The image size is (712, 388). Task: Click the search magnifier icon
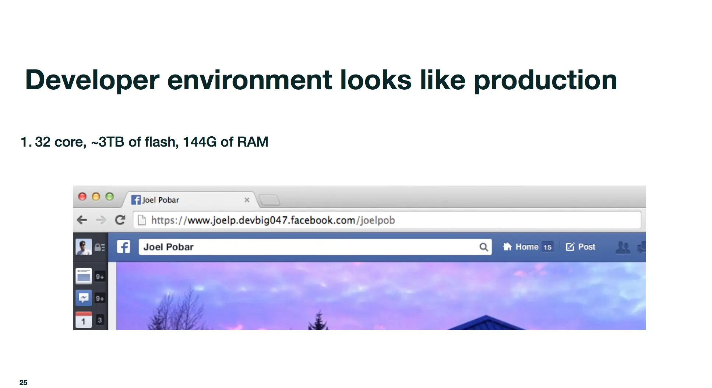(x=484, y=247)
